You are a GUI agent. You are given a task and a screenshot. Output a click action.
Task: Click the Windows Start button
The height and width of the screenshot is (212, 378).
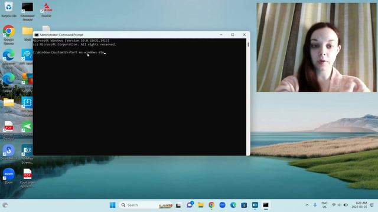click(112, 205)
